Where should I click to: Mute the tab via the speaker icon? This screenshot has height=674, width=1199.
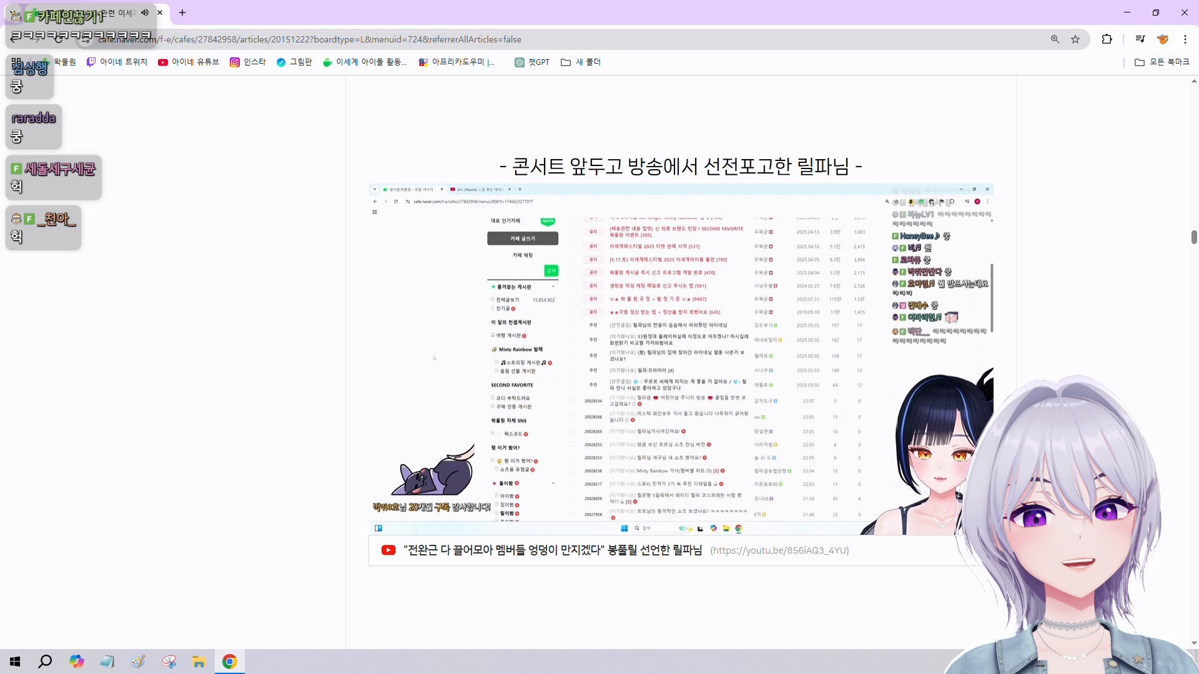145,12
